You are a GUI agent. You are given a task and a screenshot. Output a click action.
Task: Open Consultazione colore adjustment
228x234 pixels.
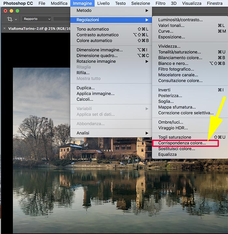coord(190,81)
